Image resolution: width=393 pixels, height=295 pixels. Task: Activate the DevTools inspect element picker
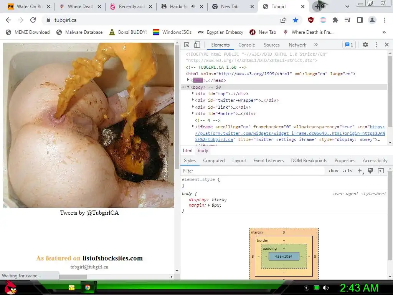(x=187, y=45)
